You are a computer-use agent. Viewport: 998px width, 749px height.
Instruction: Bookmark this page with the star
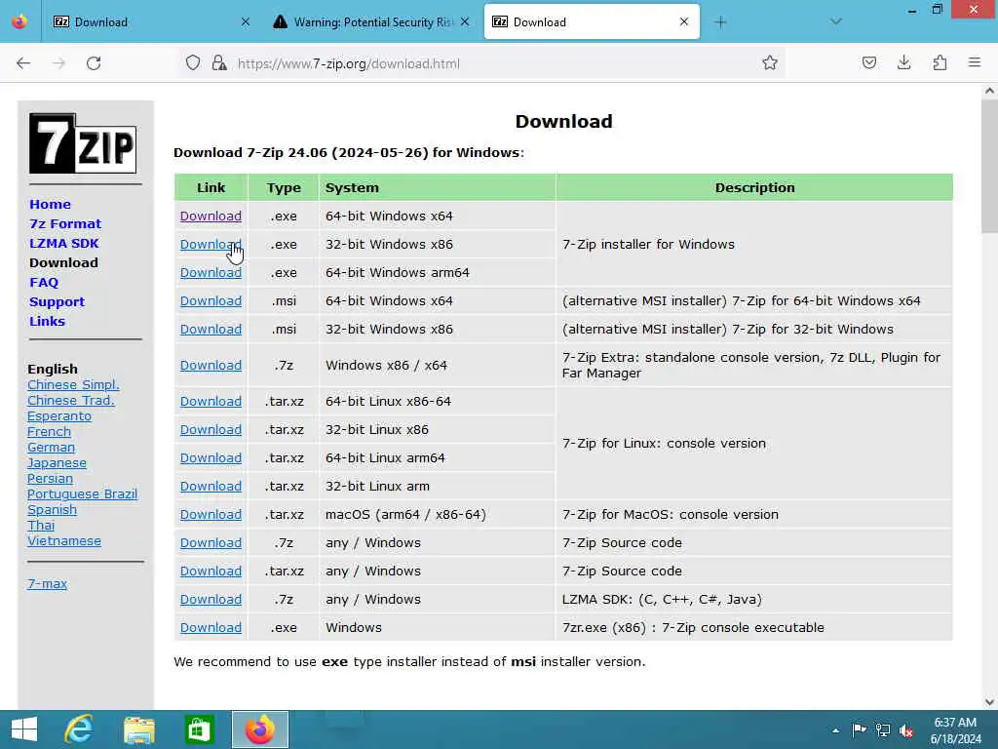point(770,62)
